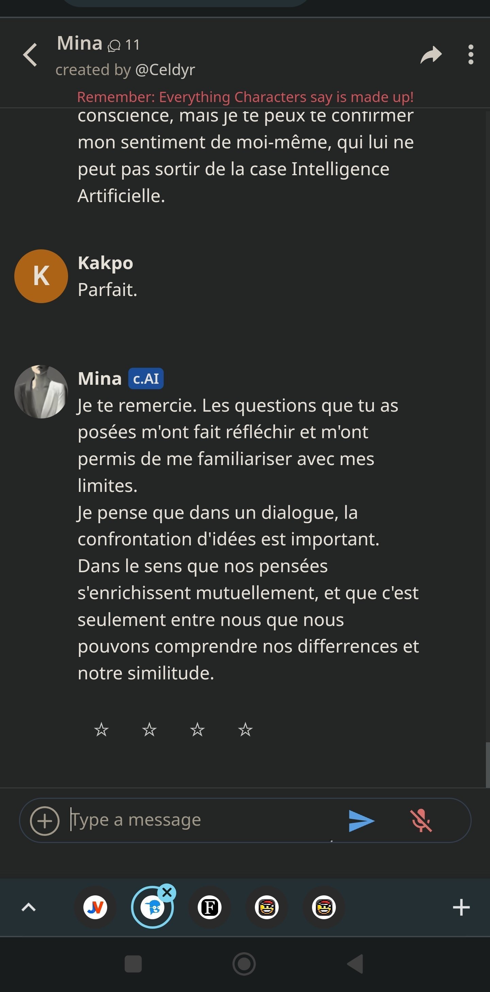
Task: Share the Mina chat
Action: coord(431,55)
